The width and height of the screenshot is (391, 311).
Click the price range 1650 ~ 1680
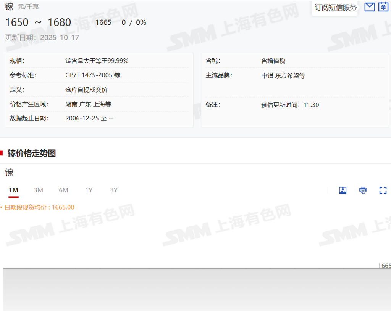38,22
